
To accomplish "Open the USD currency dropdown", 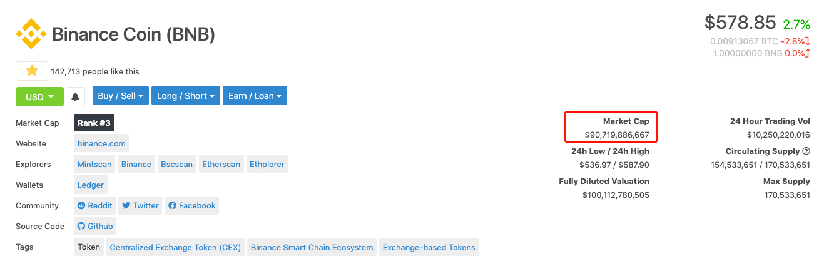I will pos(39,96).
